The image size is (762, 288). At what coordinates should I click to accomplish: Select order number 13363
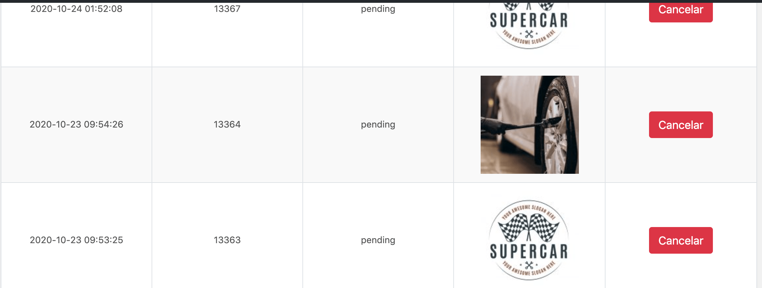[227, 240]
